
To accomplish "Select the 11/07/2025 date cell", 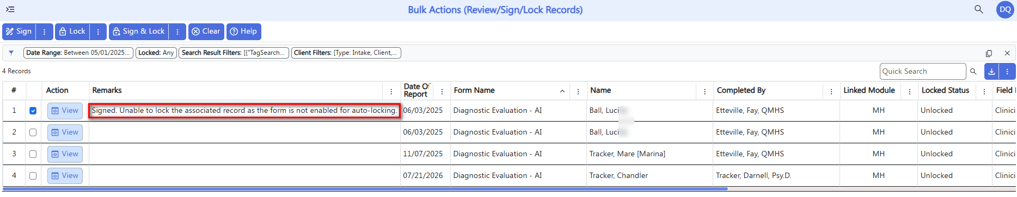I will (x=423, y=154).
